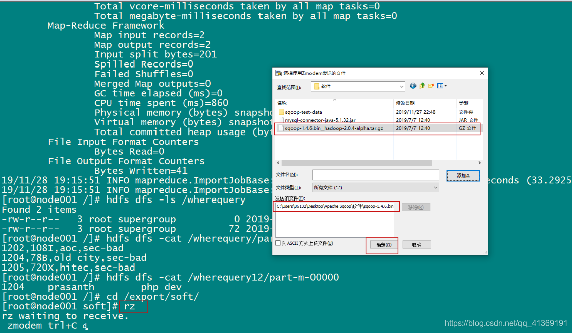
Task: Click 'Bytes Written=41' terminal line
Action: click(x=141, y=171)
